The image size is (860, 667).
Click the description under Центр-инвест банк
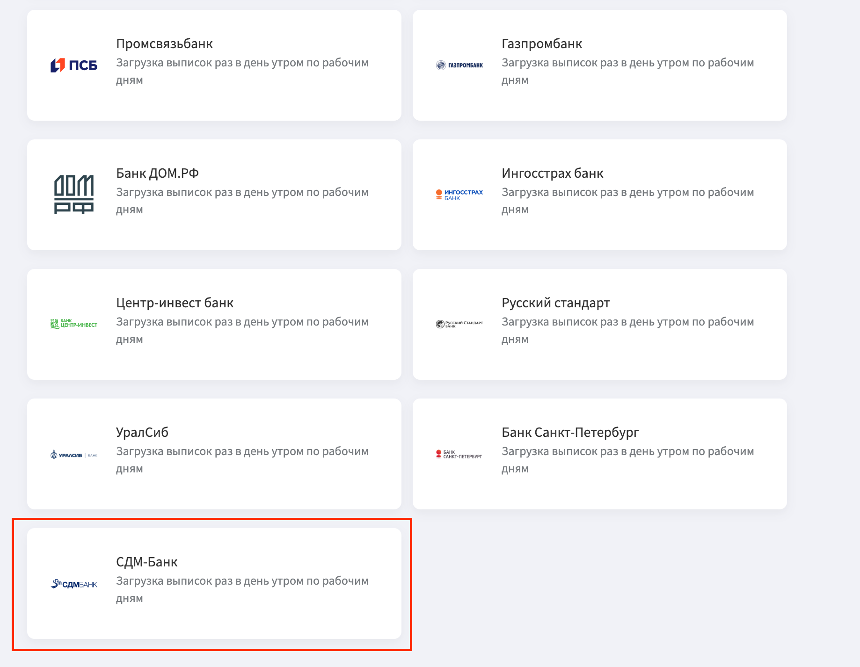pyautogui.click(x=242, y=330)
